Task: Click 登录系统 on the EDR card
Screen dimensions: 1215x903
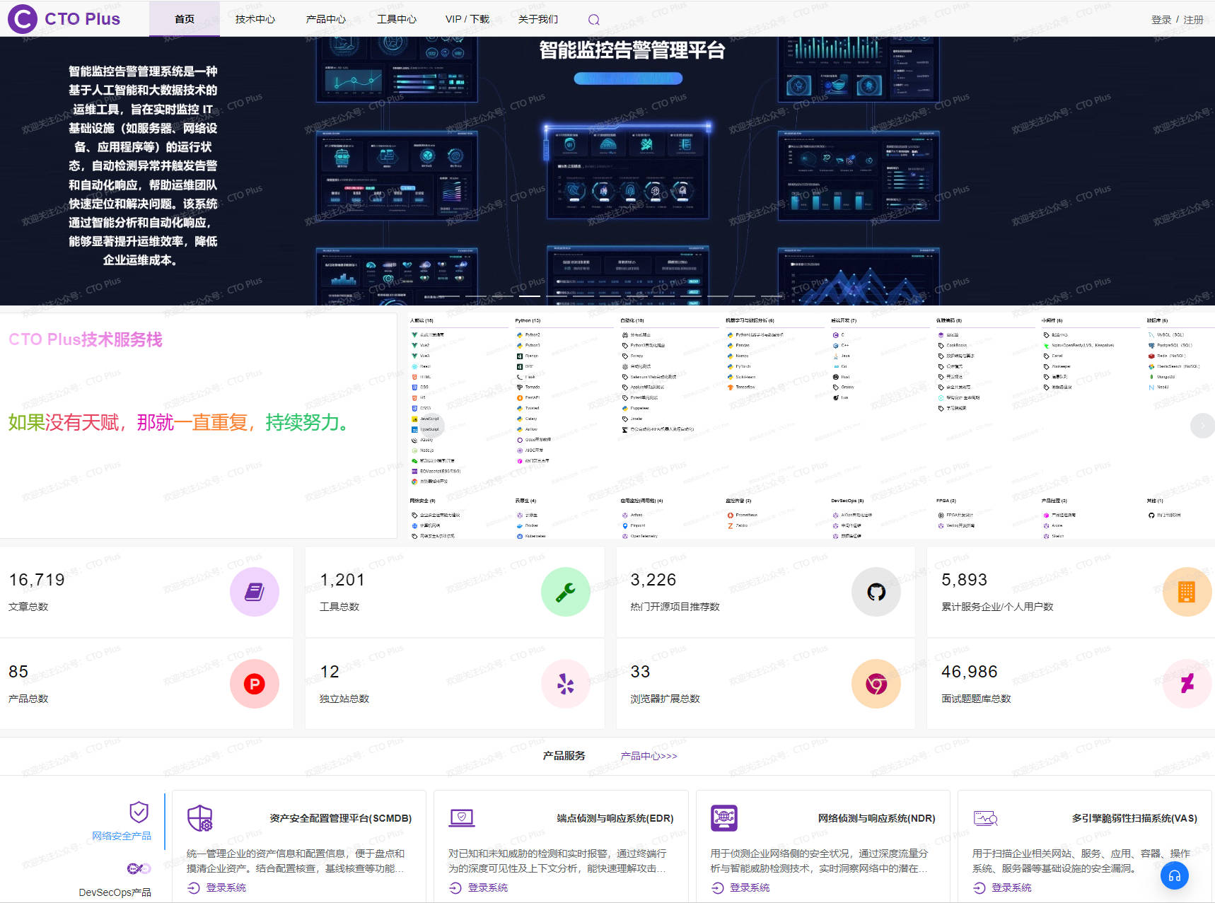Action: pyautogui.click(x=479, y=888)
